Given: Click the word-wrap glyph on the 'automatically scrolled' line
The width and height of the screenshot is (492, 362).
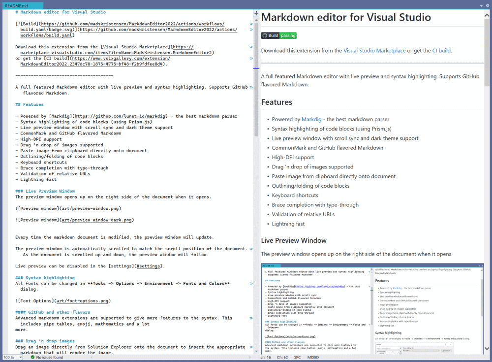Looking at the screenshot, I should tap(251, 249).
